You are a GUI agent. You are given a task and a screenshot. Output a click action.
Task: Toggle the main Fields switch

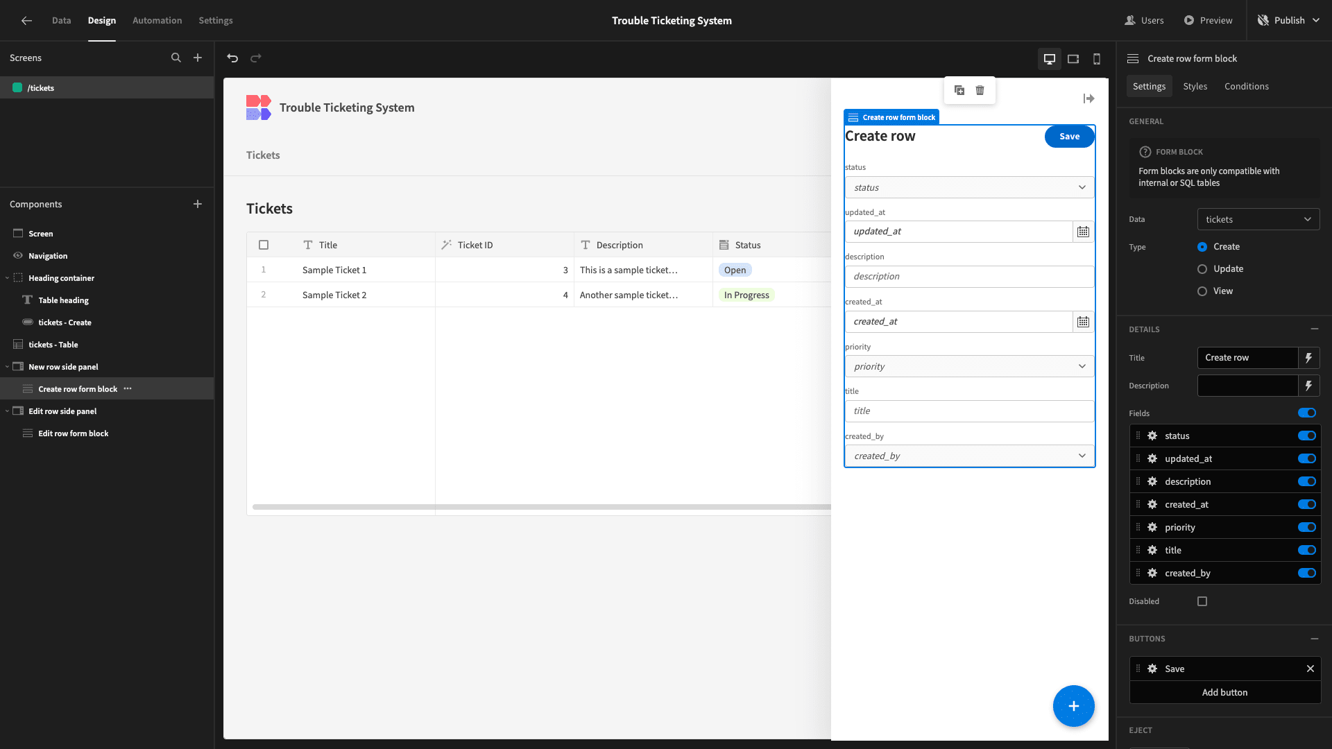[x=1307, y=413]
